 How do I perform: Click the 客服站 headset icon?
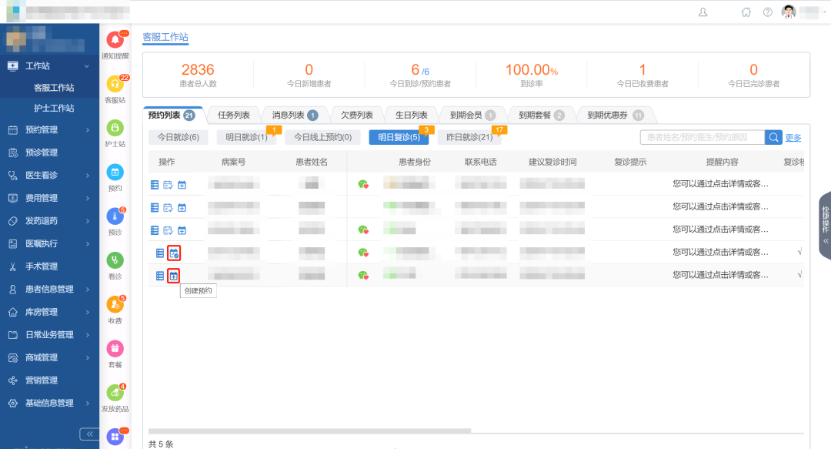[x=115, y=84]
